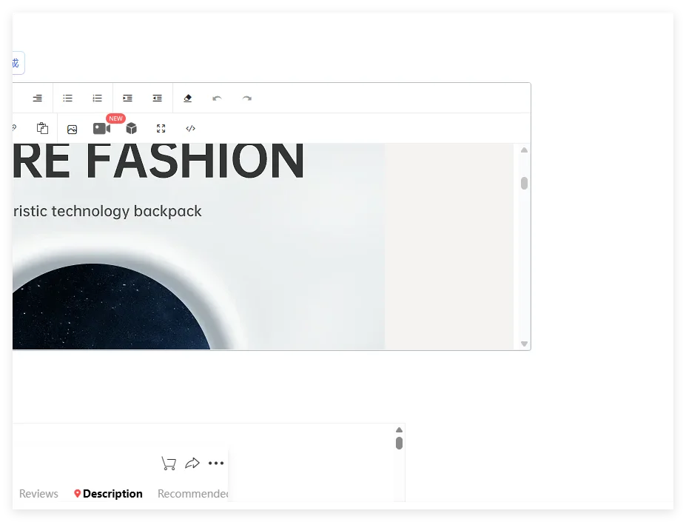Insert a bulleted list
686x522 pixels.
[68, 98]
